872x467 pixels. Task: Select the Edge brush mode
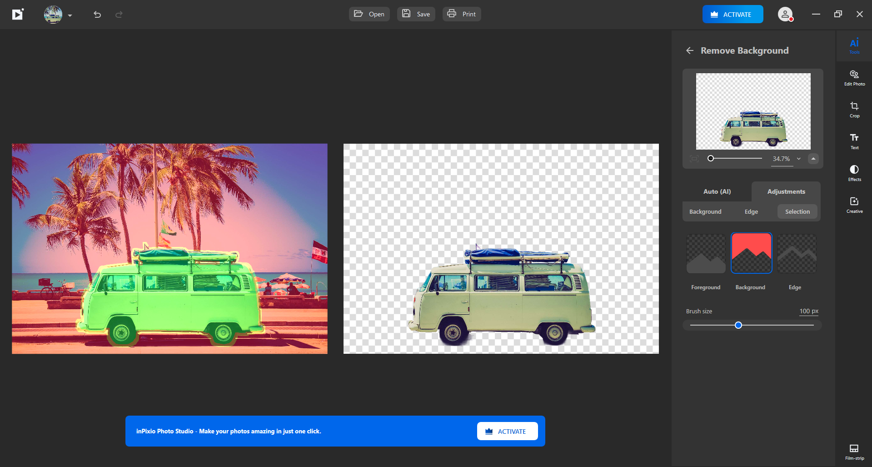pos(796,253)
